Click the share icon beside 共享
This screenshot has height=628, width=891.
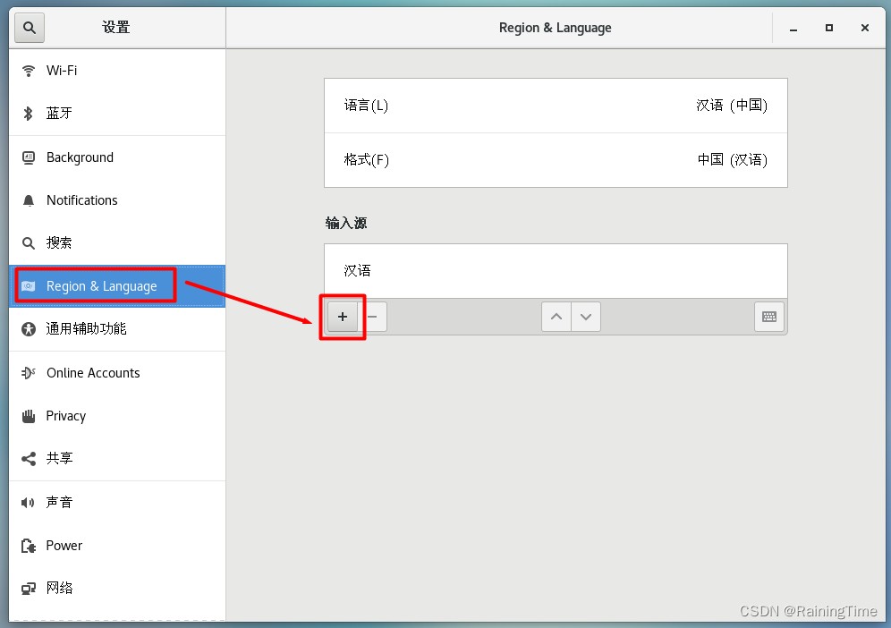[x=29, y=459]
